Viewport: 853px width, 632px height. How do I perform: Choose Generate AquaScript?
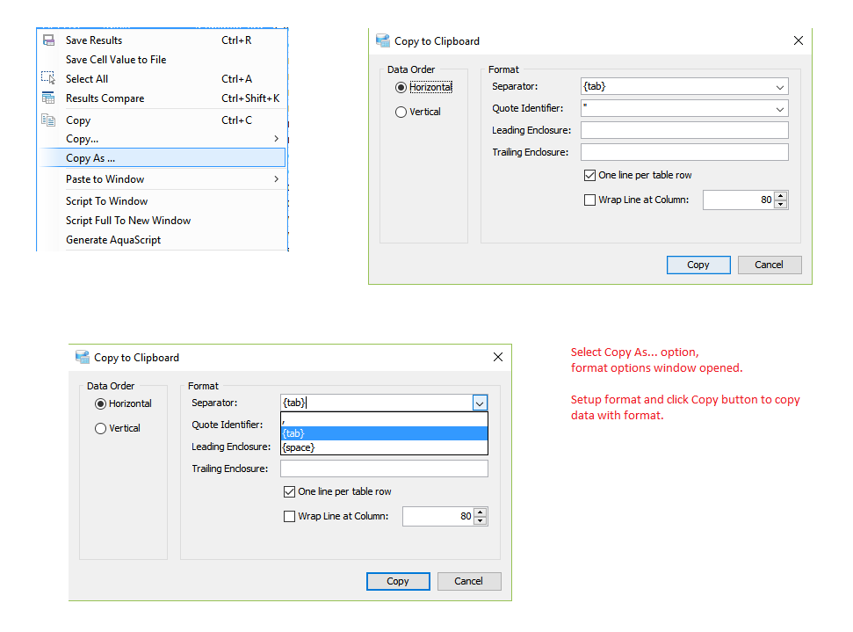[x=163, y=240]
